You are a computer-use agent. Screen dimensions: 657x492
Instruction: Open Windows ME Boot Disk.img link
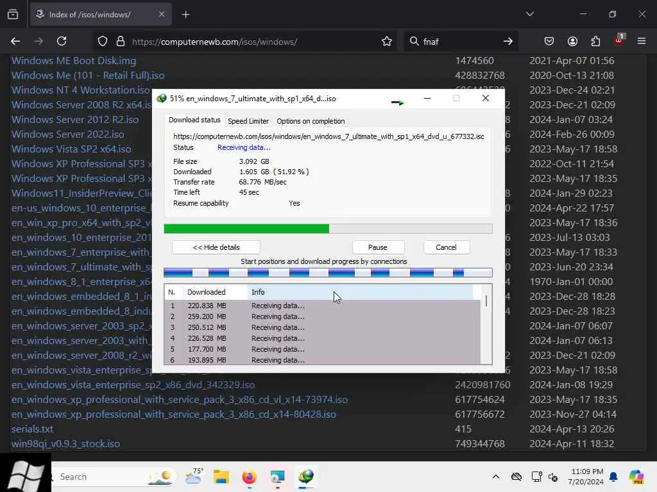point(74,61)
